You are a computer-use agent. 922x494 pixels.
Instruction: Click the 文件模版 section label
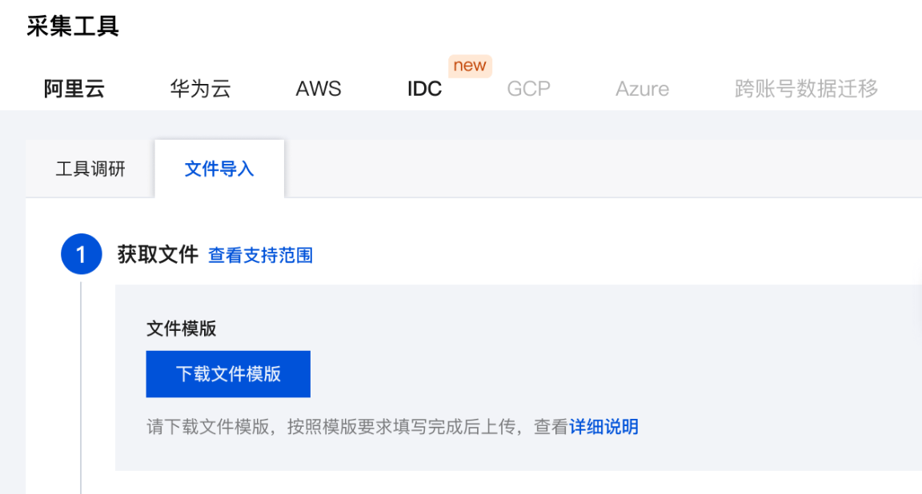point(182,329)
